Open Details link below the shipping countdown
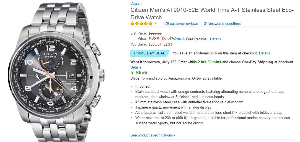300x142 pixels. pos(136,67)
